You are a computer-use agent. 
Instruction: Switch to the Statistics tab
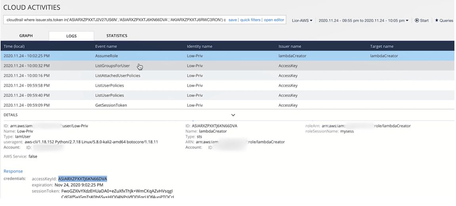click(117, 36)
